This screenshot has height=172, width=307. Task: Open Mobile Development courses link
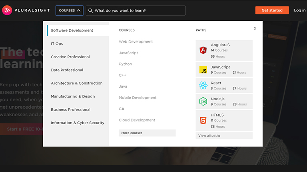pos(138,98)
